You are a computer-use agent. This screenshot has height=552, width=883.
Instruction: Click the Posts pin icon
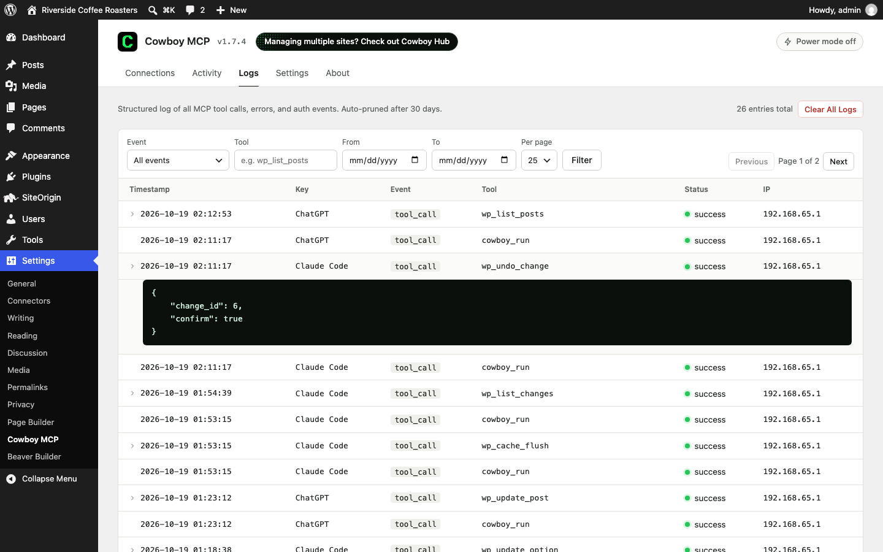point(11,65)
